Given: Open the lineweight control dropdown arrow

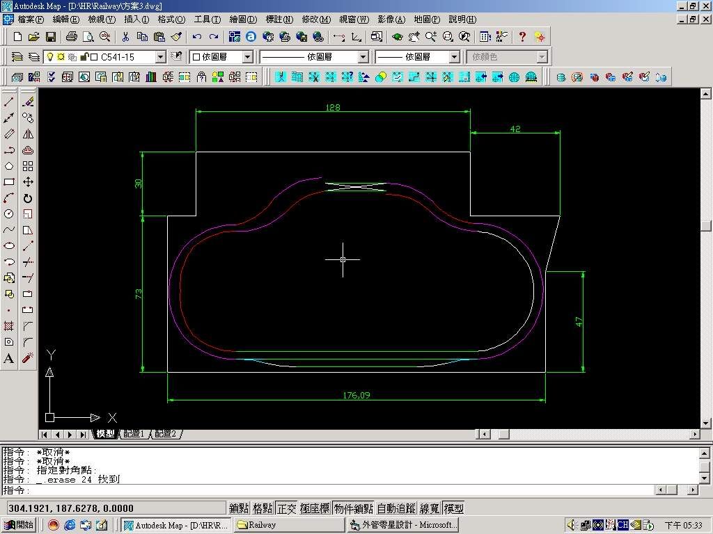Looking at the screenshot, I should tap(454, 57).
